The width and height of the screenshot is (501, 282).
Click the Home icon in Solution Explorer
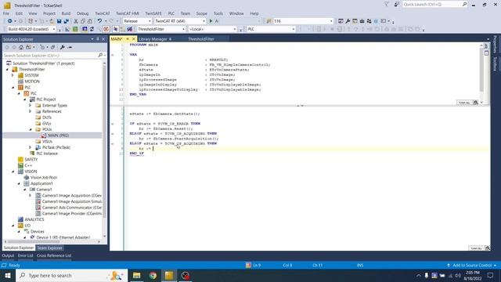coord(21,47)
